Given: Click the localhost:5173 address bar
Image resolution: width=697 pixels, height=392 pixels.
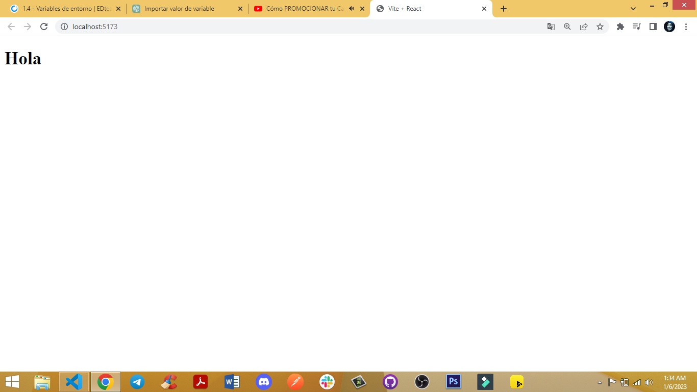Looking at the screenshot, I should (x=306, y=27).
